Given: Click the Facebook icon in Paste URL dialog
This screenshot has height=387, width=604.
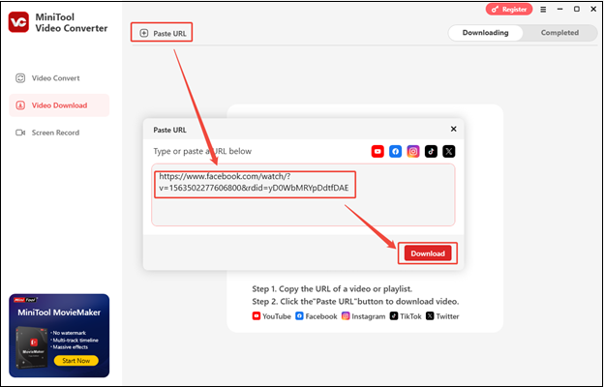Looking at the screenshot, I should 395,151.
